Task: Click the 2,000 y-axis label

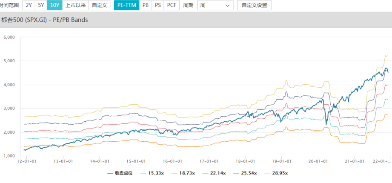Action: 9,132
